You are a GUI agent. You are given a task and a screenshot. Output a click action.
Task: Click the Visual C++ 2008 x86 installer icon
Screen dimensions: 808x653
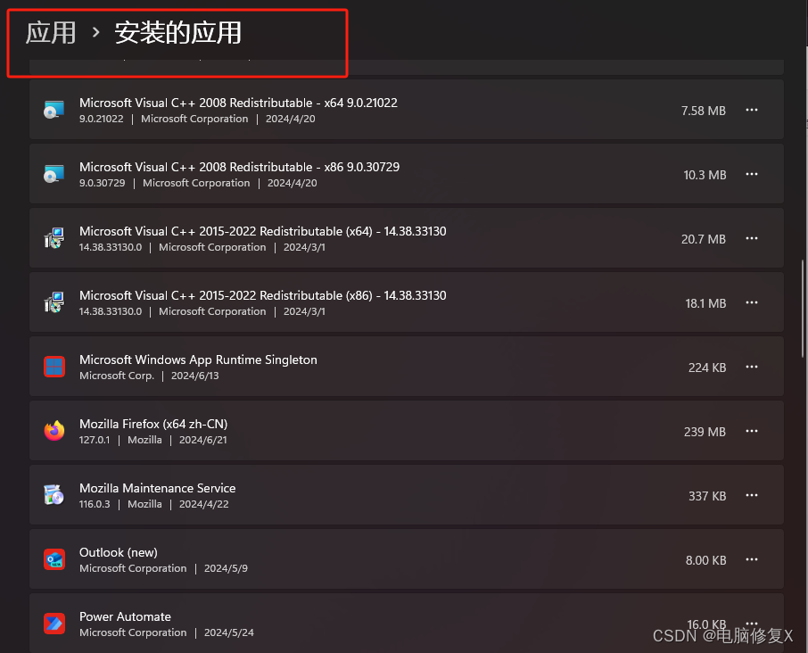click(54, 174)
